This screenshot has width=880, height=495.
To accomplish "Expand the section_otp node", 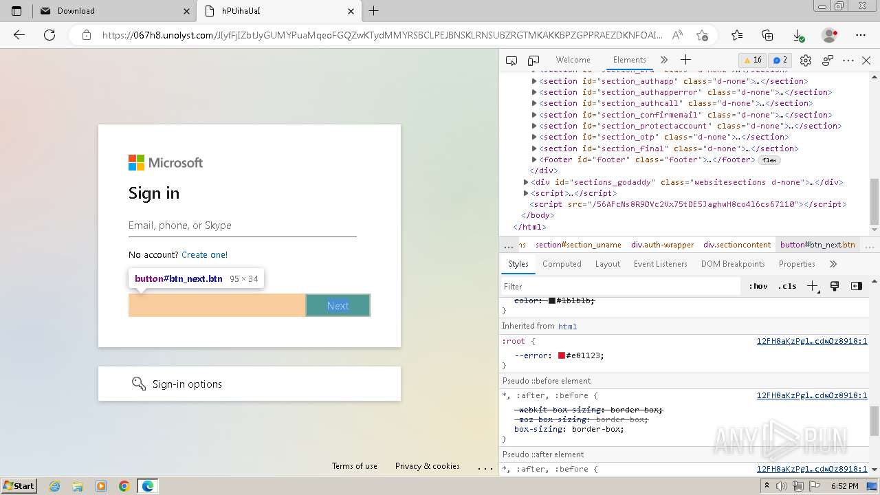I will pos(534,137).
